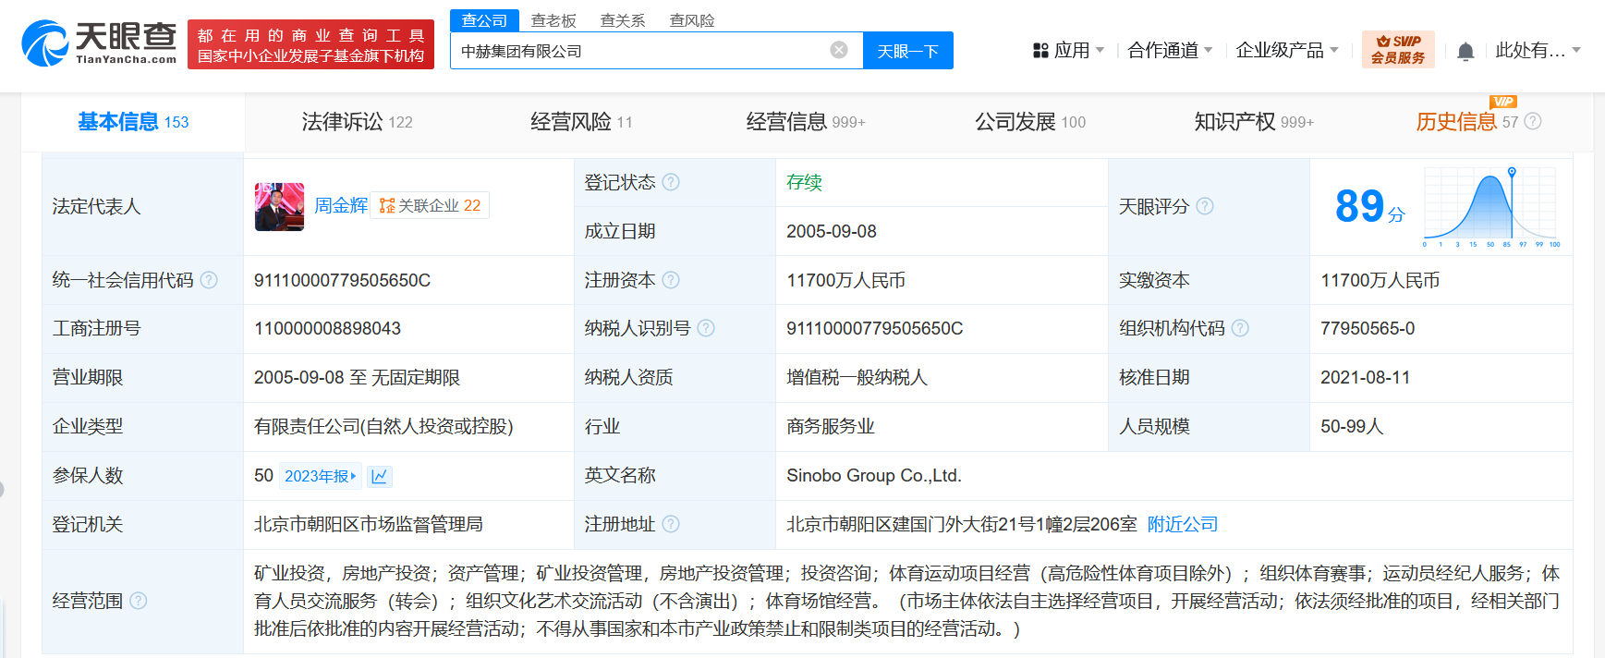
Task: Click the registration number 110000008898043
Action: click(327, 328)
